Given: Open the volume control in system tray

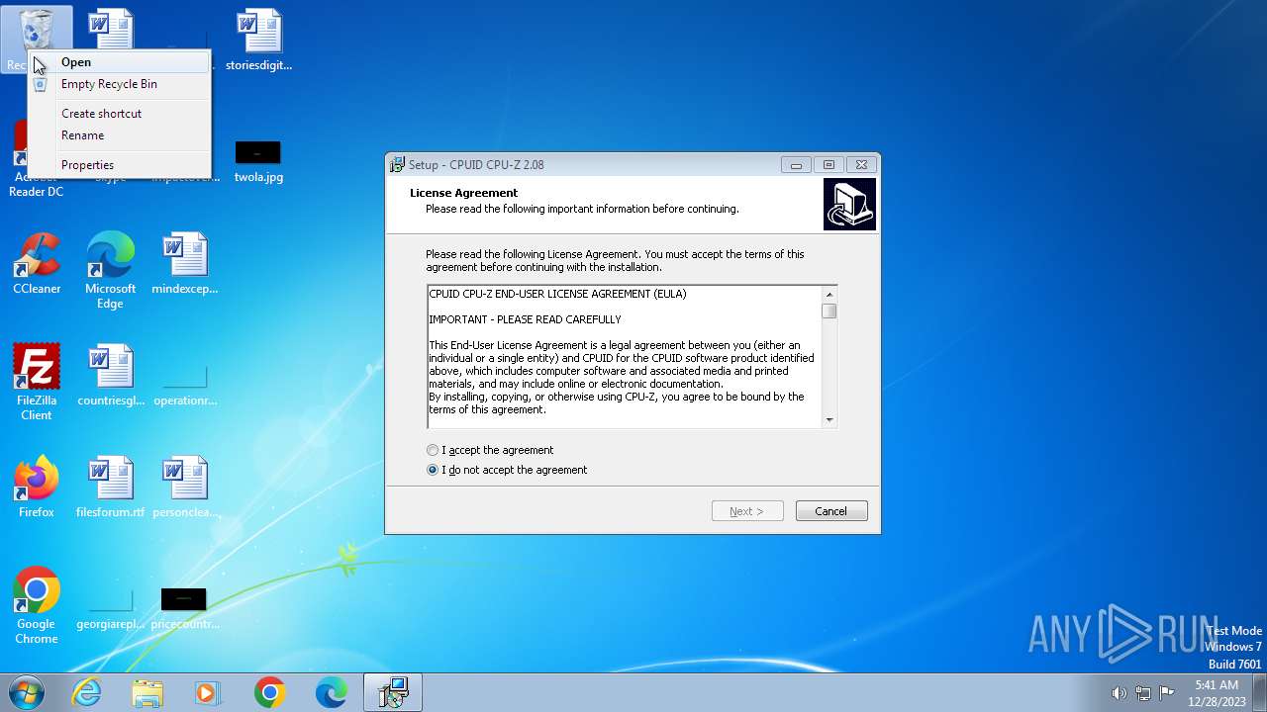Looking at the screenshot, I should [x=1120, y=693].
